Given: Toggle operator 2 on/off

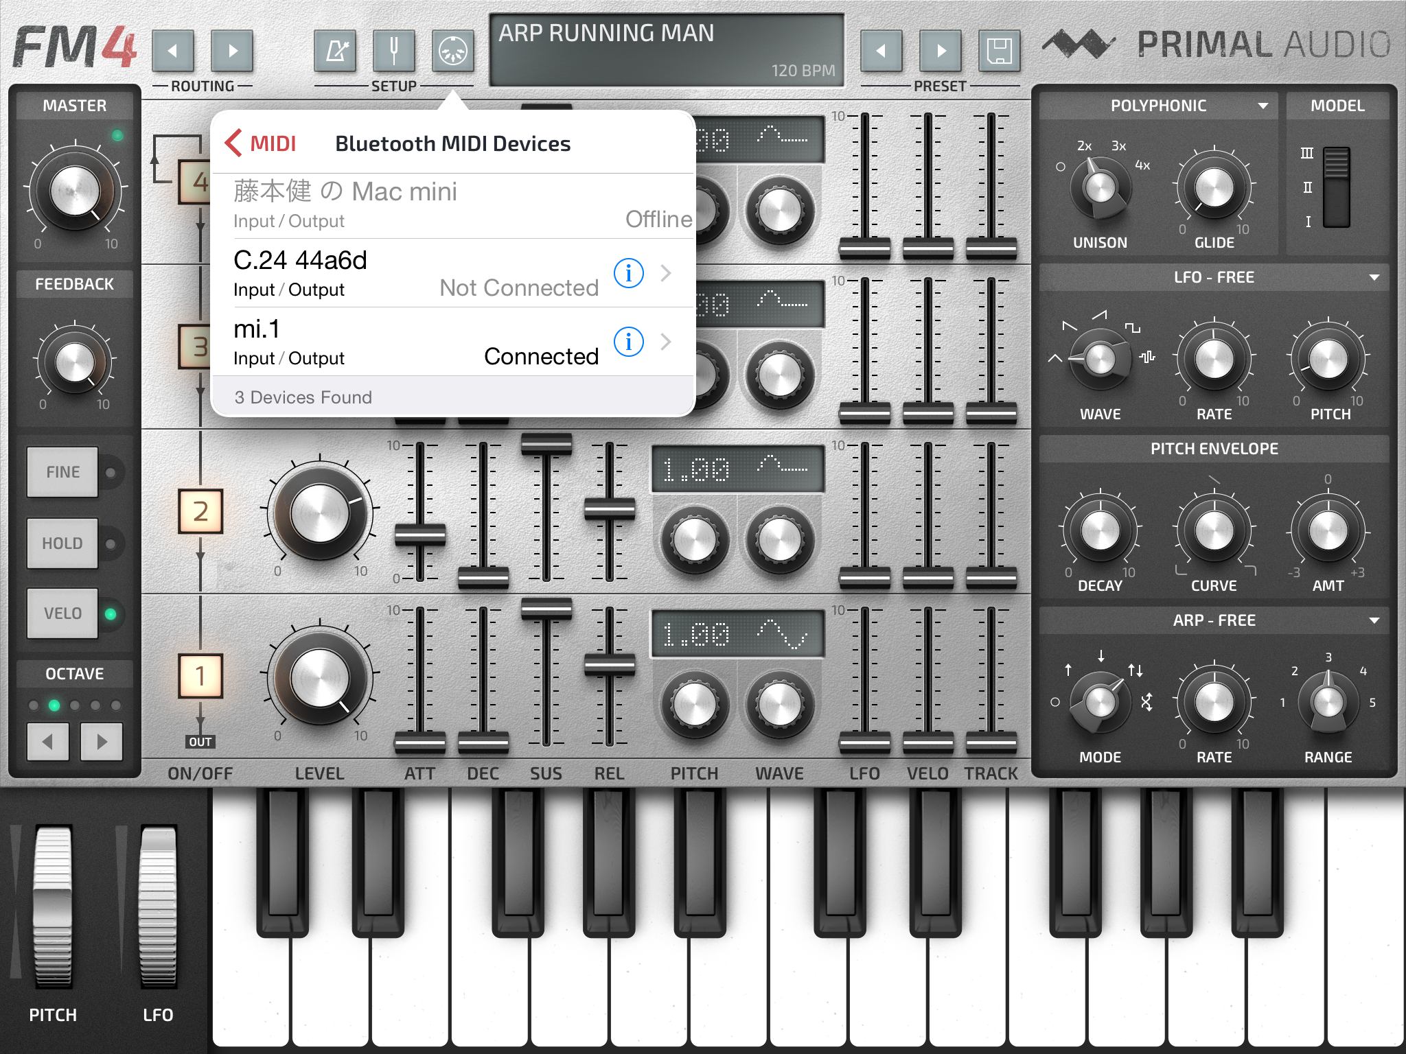Looking at the screenshot, I should [x=200, y=511].
